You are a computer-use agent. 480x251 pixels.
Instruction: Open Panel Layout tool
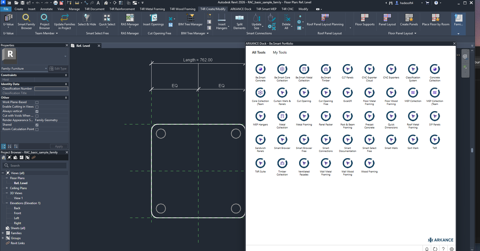387,20
